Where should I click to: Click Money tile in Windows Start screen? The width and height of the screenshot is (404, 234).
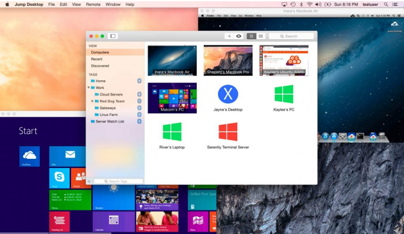click(x=70, y=200)
